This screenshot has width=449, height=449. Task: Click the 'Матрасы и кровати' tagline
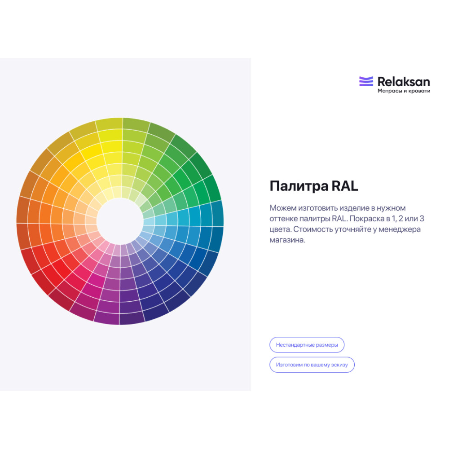[404, 91]
